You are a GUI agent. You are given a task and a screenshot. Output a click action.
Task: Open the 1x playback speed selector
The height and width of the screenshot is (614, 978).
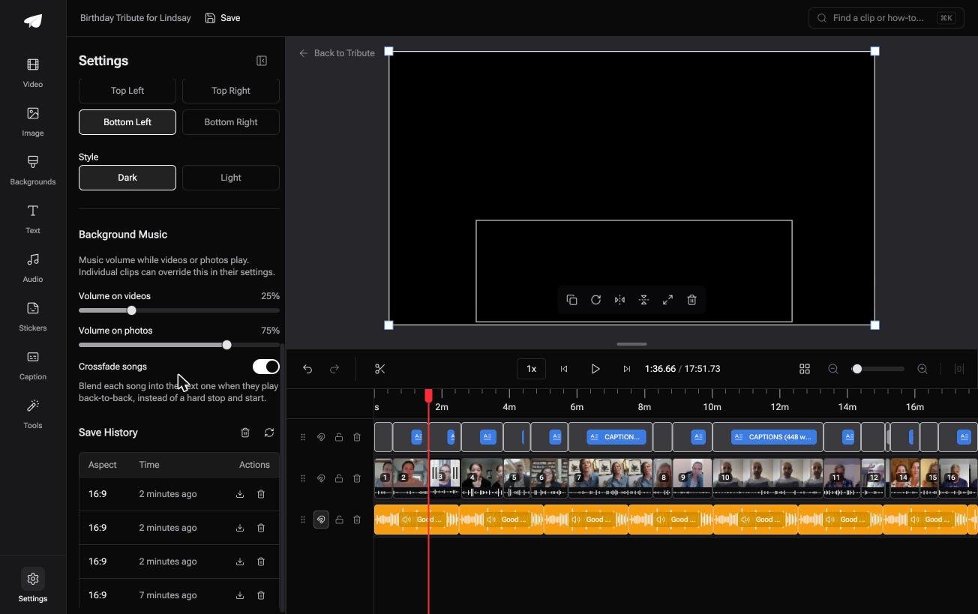pyautogui.click(x=531, y=369)
